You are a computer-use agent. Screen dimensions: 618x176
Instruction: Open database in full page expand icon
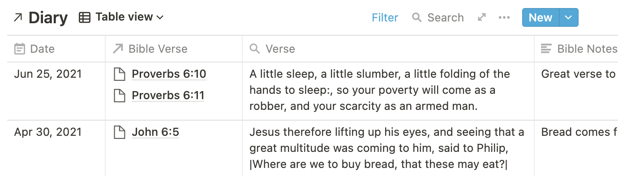coord(482,17)
